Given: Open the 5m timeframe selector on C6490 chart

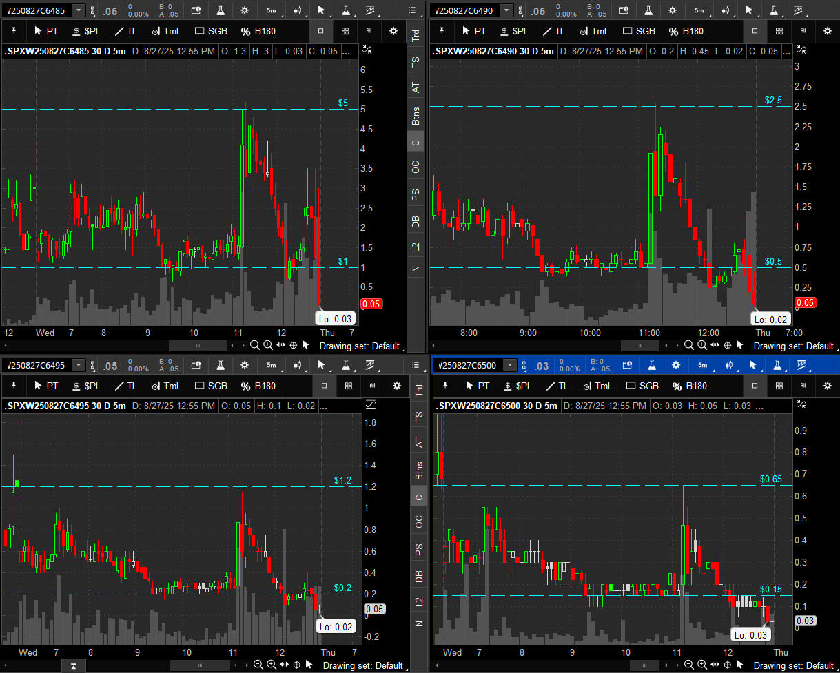Looking at the screenshot, I should (x=699, y=10).
